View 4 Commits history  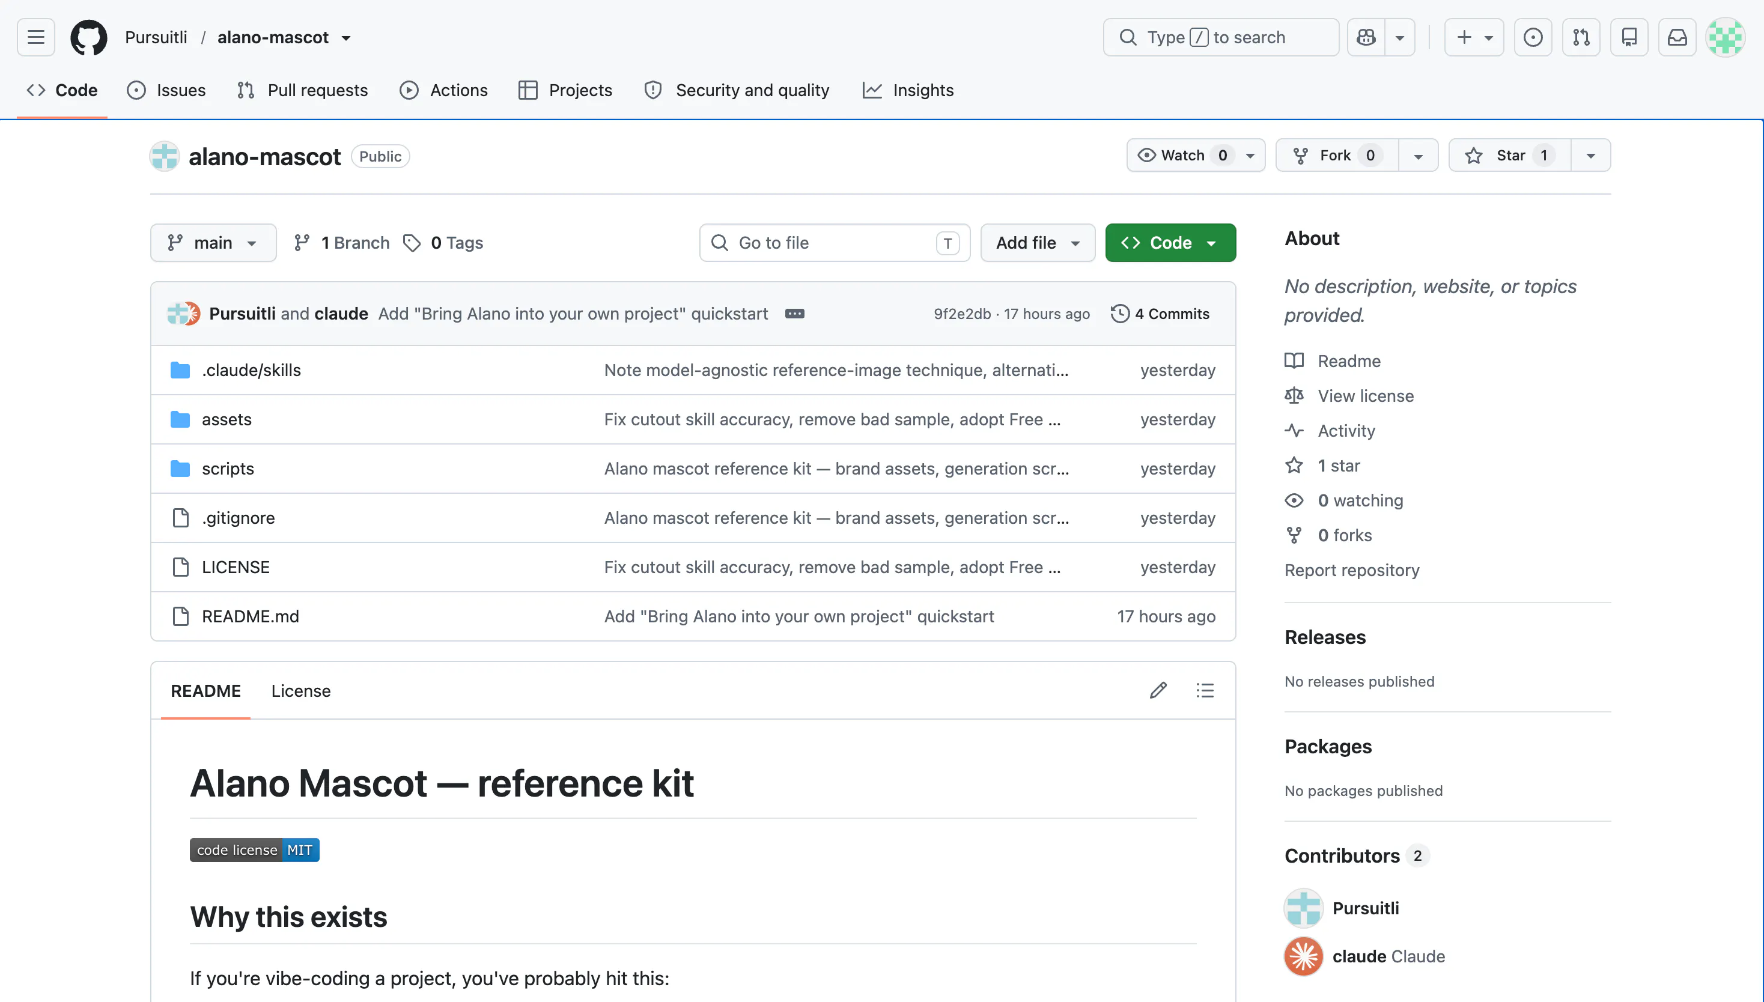[1160, 314]
